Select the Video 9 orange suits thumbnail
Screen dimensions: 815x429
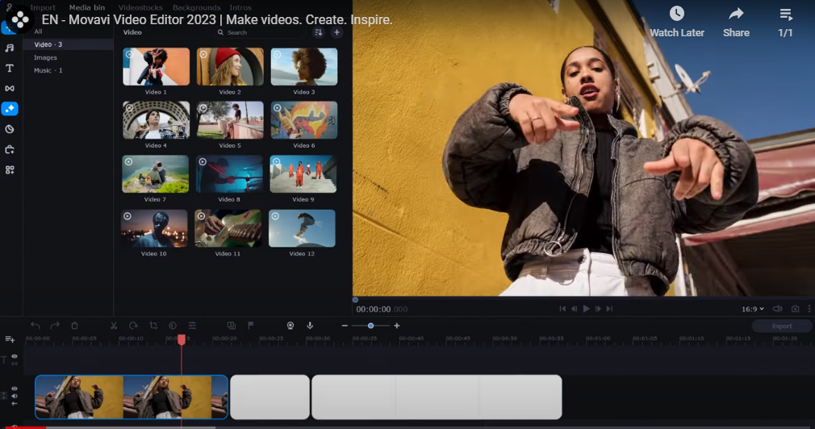click(303, 174)
